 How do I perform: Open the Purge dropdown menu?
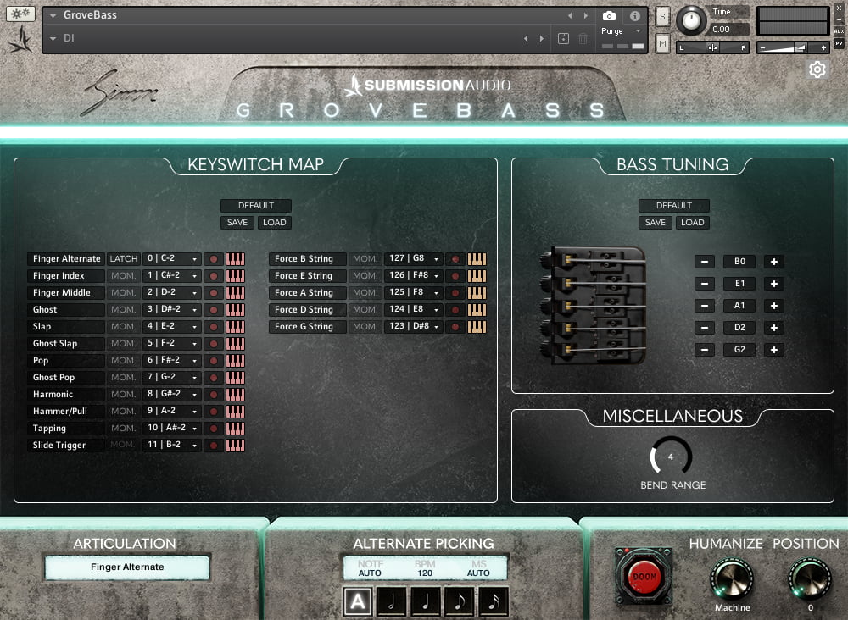[622, 31]
